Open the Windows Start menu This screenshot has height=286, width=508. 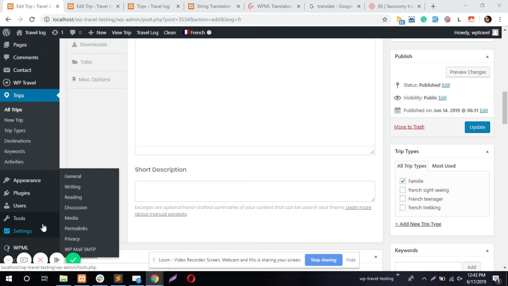point(9,278)
